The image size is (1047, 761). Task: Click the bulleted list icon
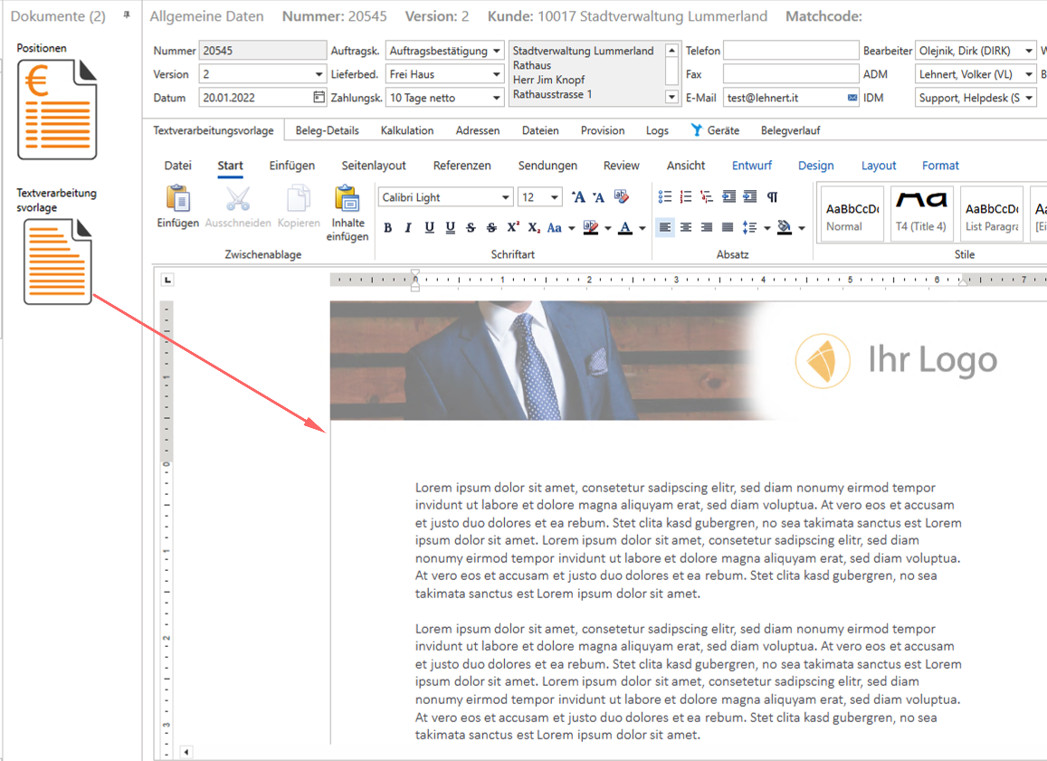click(x=665, y=197)
